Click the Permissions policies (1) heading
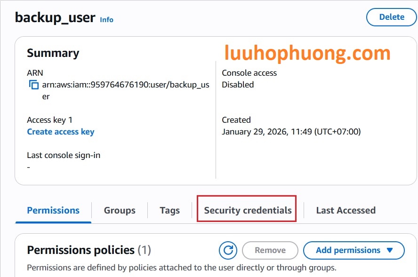The height and width of the screenshot is (277, 418). 89,250
